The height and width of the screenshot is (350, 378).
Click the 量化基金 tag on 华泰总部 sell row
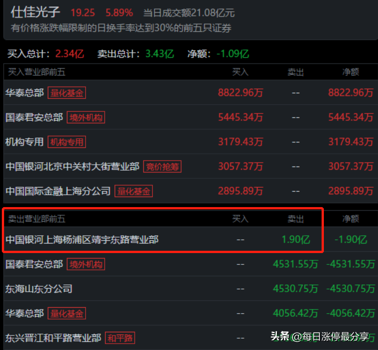tap(67, 313)
